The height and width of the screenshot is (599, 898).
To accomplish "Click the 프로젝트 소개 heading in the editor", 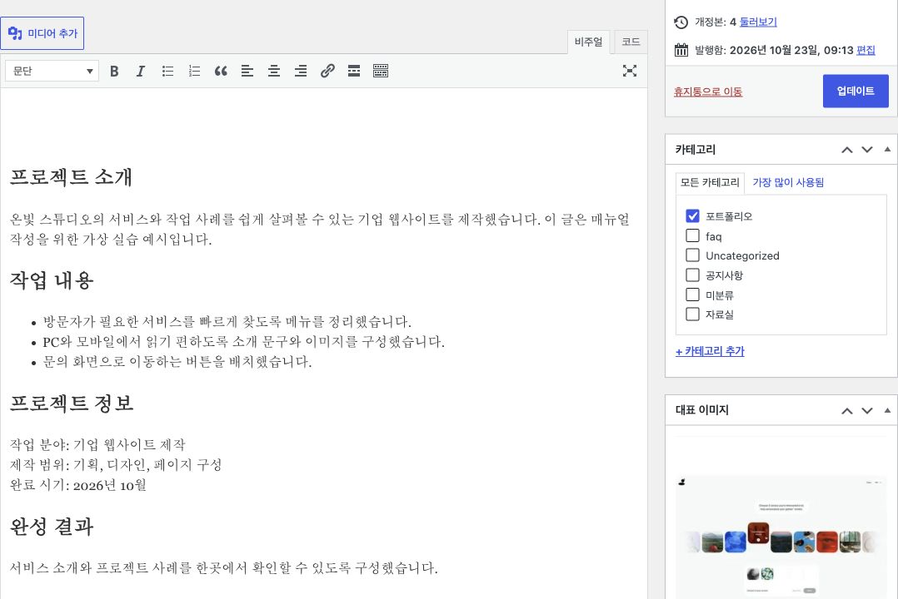I will (71, 176).
